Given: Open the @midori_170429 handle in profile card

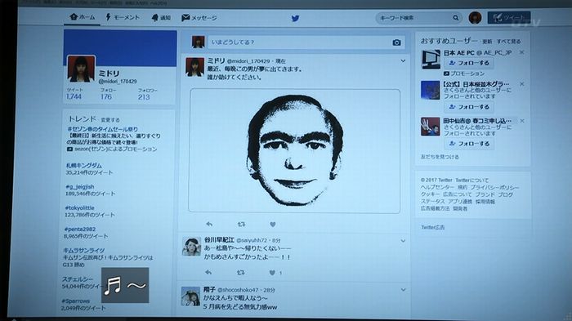Looking at the screenshot, I should 118,82.
